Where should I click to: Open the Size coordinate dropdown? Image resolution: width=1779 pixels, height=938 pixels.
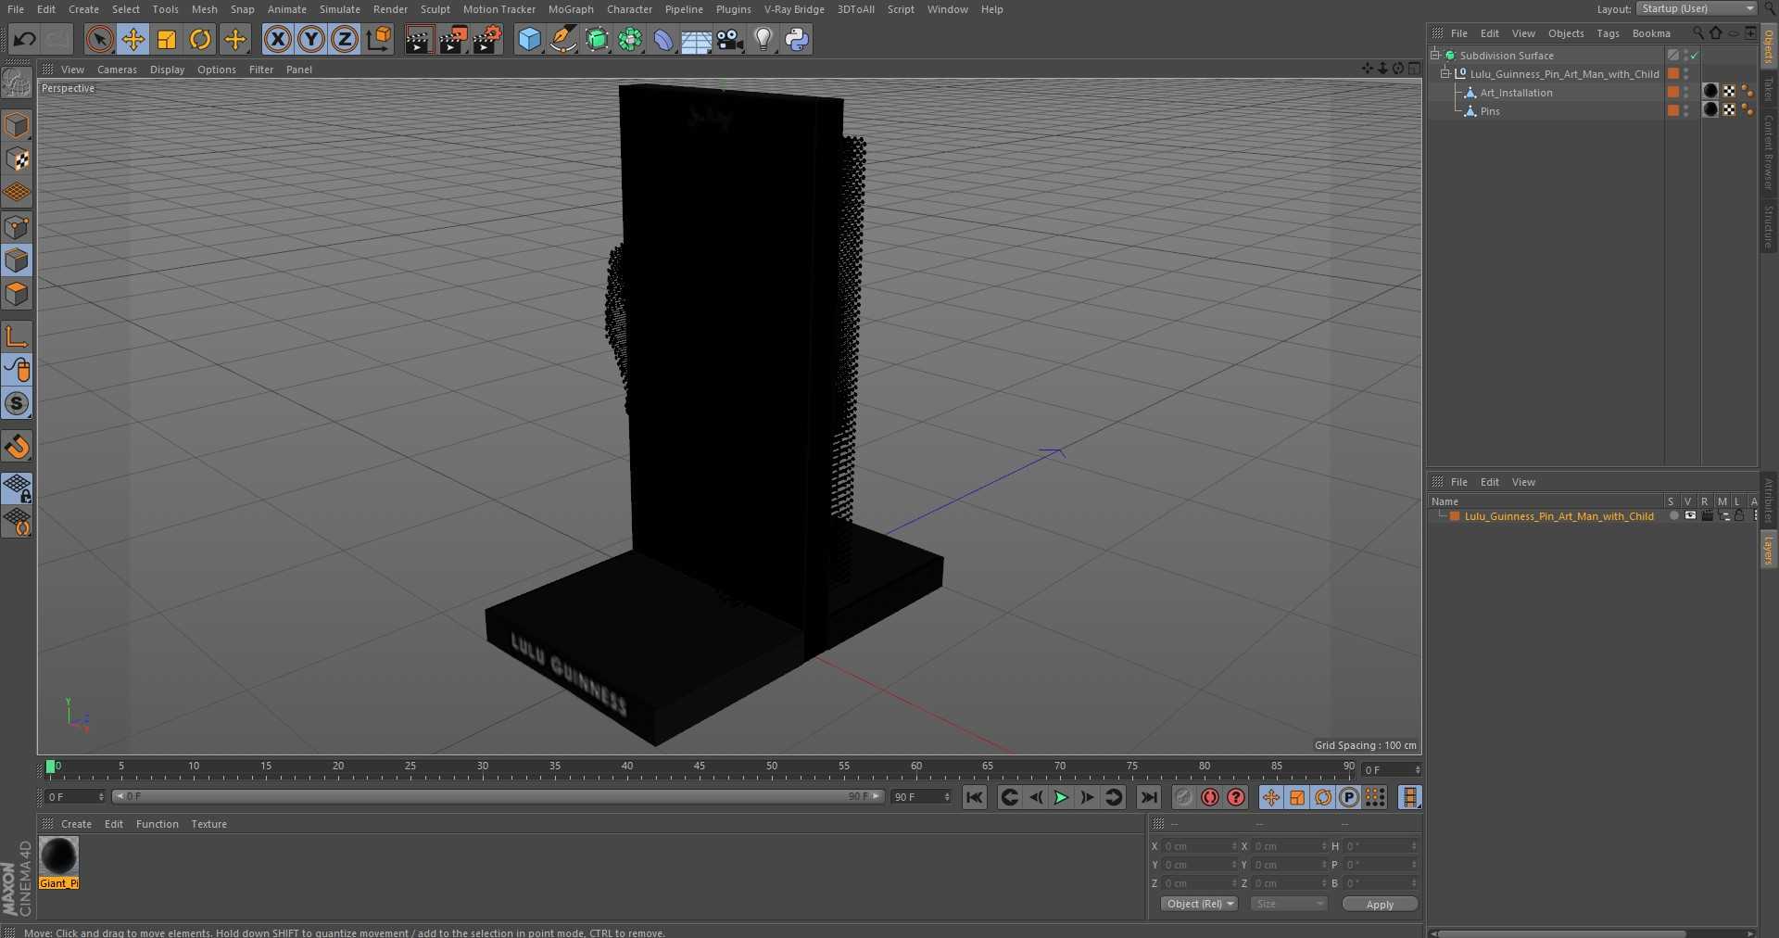tap(1288, 904)
